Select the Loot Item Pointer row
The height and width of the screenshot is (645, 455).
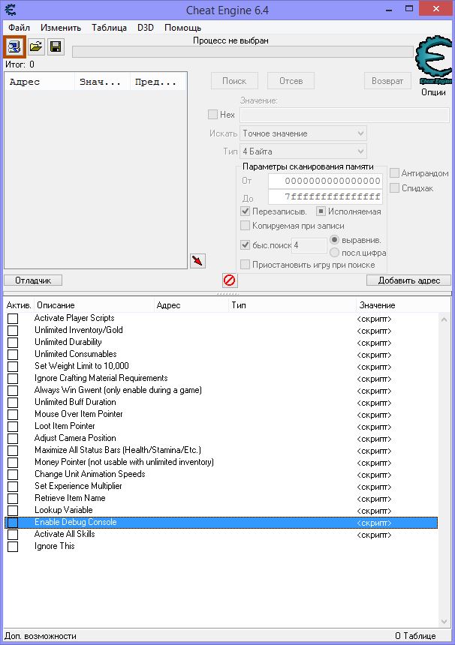tap(221, 426)
